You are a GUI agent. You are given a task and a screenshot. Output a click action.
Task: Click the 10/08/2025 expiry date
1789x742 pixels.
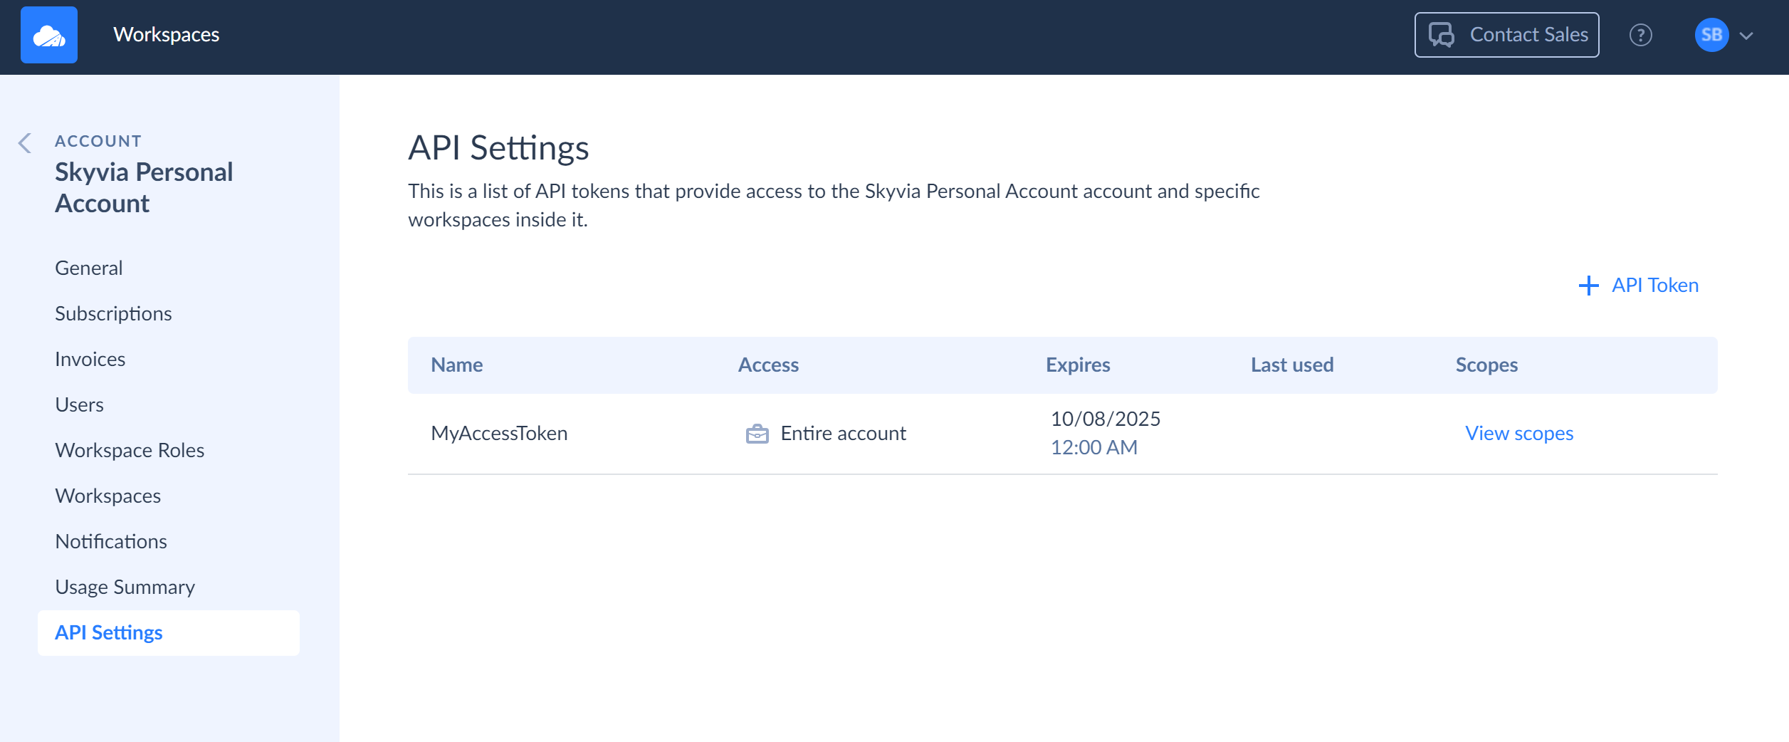(1106, 419)
